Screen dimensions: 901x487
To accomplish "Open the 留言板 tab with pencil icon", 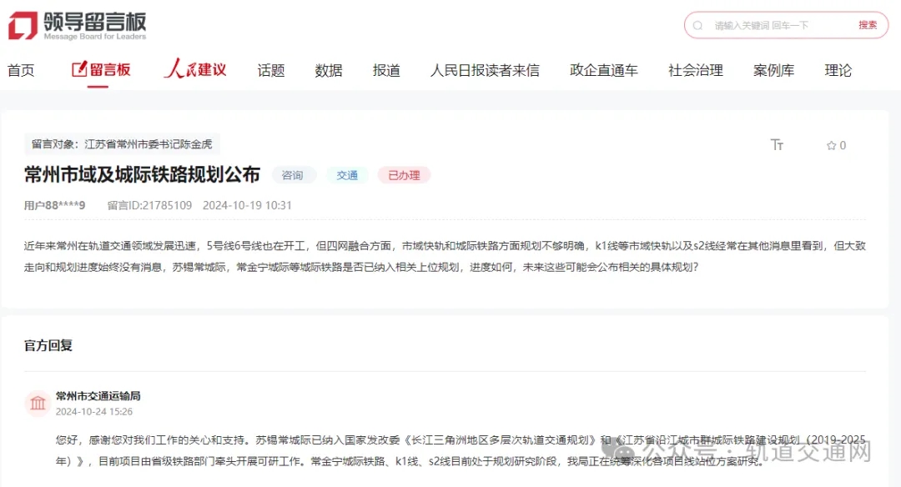I will pyautogui.click(x=101, y=70).
